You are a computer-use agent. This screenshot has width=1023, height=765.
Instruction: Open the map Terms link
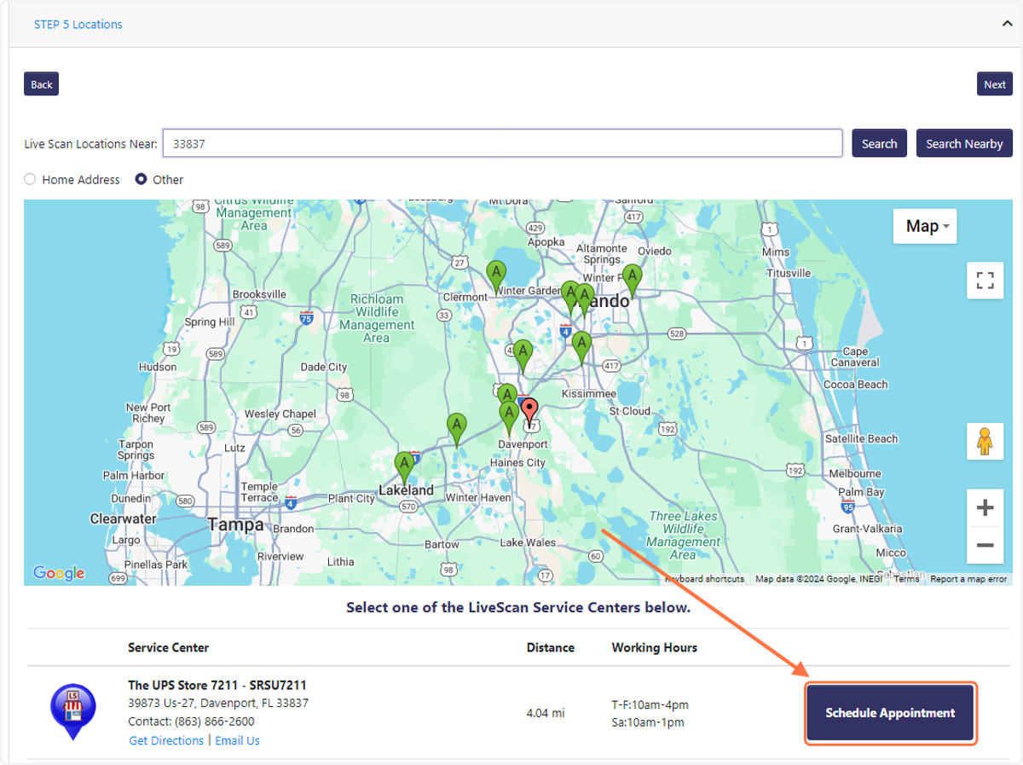pos(906,579)
